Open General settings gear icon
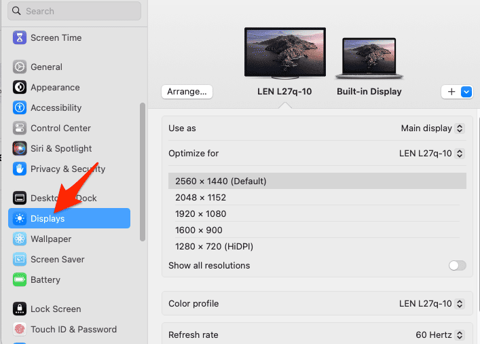Viewport: 480px width, 344px height. pyautogui.click(x=20, y=67)
